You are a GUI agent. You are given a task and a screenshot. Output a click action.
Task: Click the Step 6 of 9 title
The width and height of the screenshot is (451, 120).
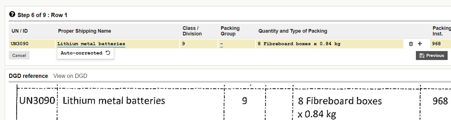tap(42, 15)
